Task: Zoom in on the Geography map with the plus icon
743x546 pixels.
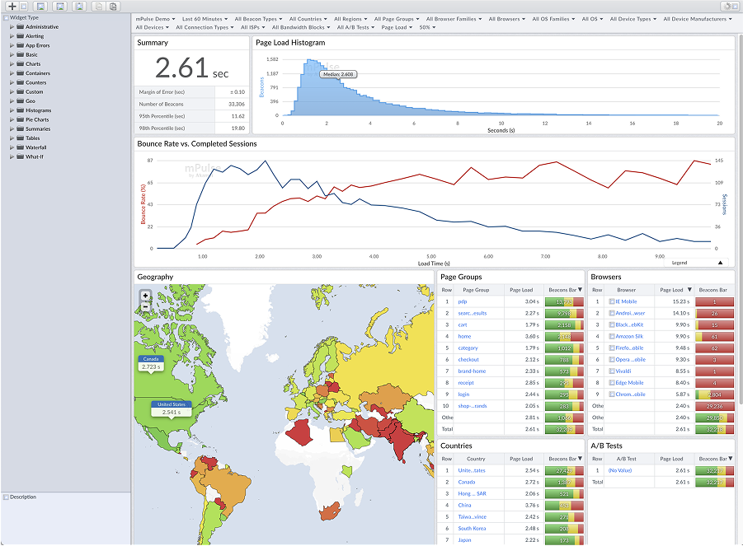Action: pos(145,295)
